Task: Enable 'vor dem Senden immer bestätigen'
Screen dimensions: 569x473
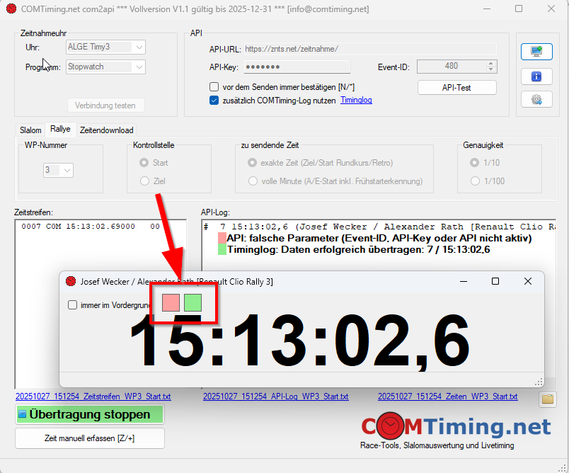Action: [214, 86]
